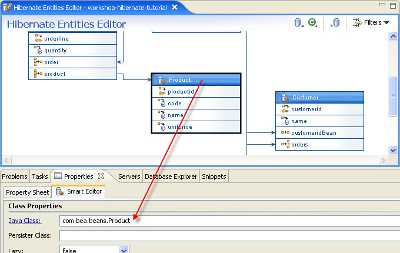400x253 pixels.
Task: Click the quantity property icon
Action: [38, 50]
